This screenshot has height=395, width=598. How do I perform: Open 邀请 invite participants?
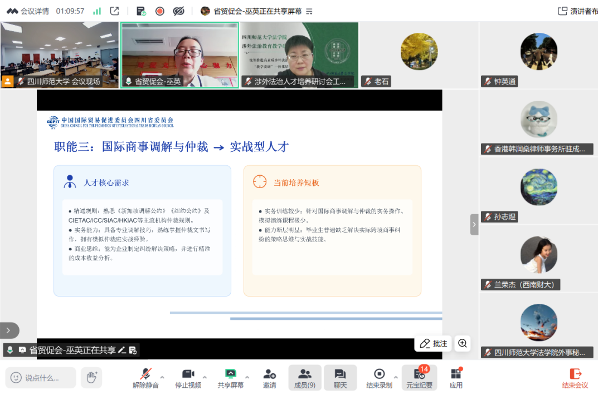click(x=270, y=378)
